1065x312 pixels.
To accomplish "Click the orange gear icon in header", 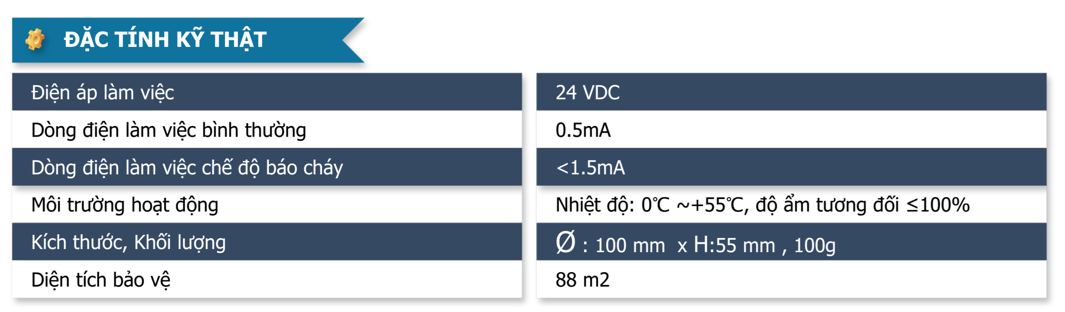I will [35, 39].
